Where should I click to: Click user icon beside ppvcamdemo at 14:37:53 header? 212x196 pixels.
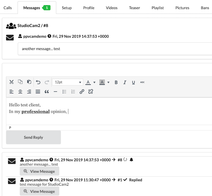tap(20, 36)
